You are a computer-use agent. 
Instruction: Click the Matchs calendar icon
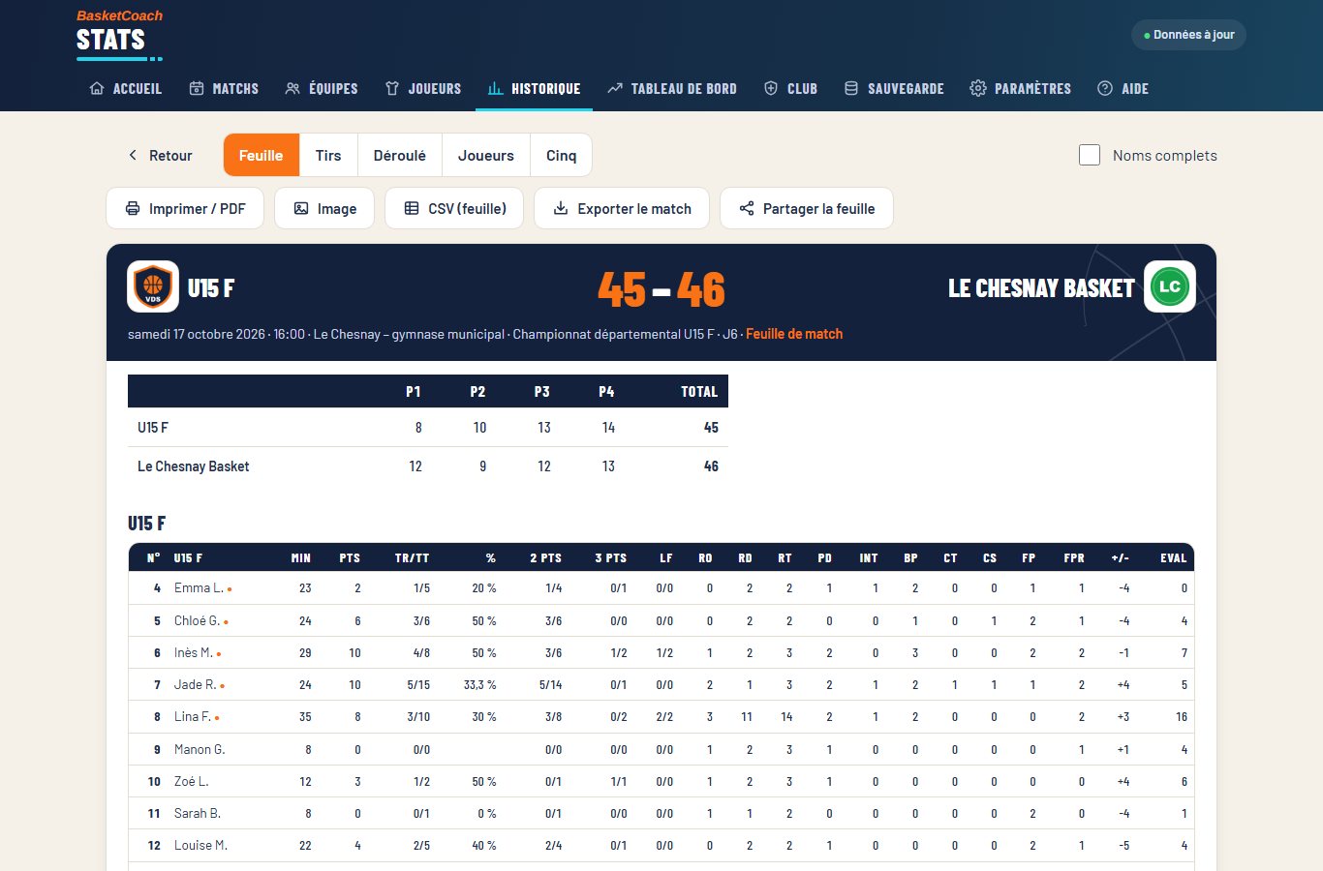click(197, 88)
